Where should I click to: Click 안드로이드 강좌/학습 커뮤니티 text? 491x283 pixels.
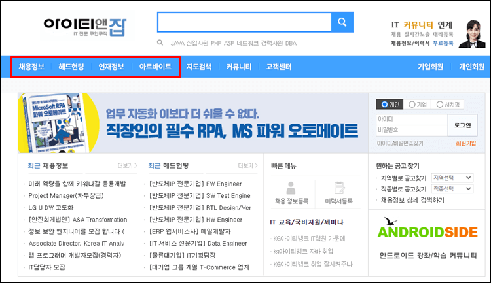pos(428,256)
